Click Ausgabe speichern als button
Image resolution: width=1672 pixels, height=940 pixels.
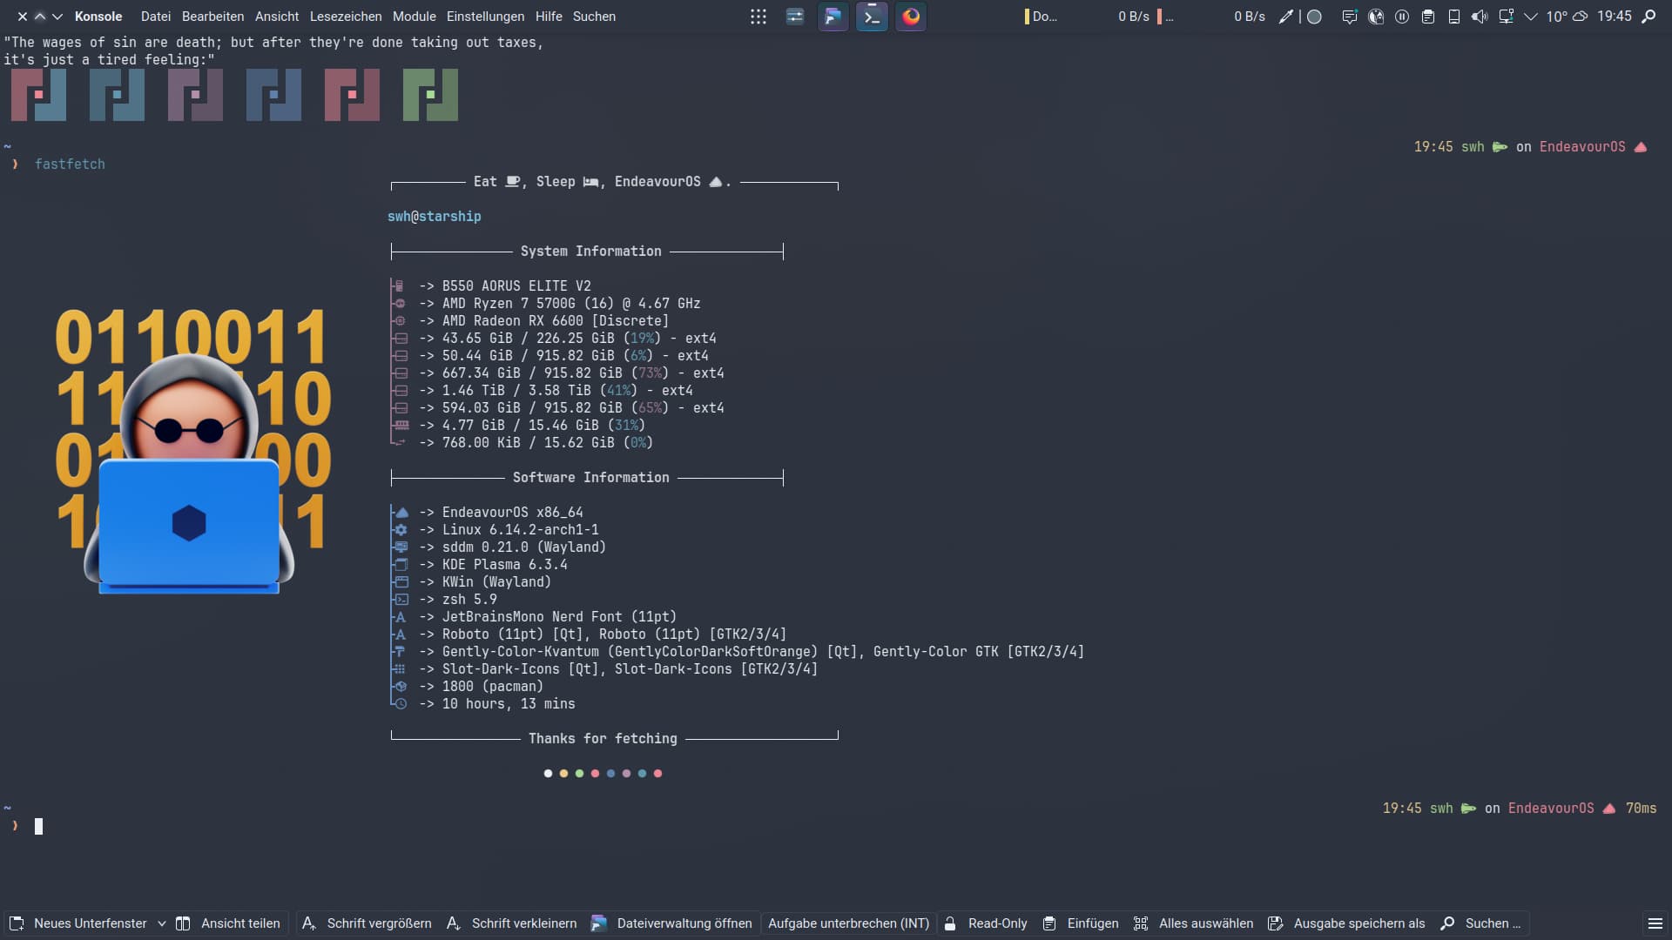point(1347,923)
